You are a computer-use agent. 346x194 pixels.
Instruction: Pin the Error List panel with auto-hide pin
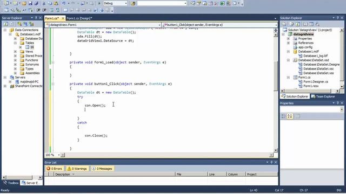click(271, 162)
